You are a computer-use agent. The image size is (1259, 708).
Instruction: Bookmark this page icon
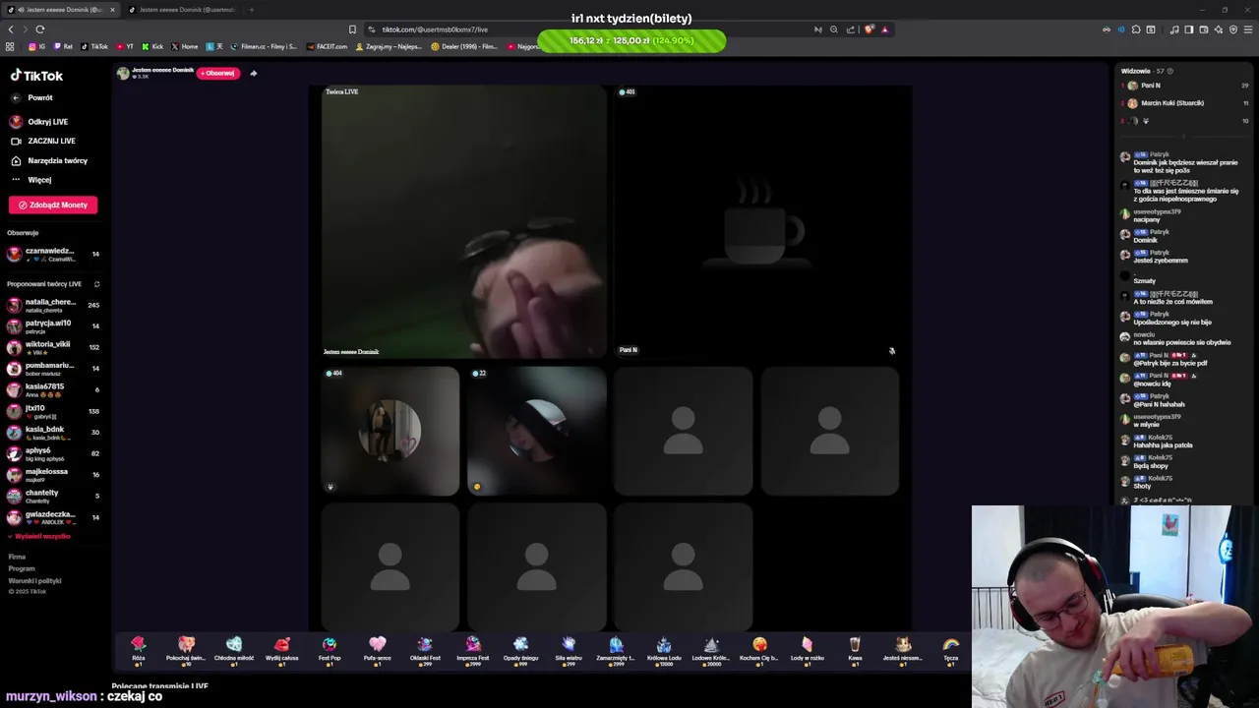352,29
